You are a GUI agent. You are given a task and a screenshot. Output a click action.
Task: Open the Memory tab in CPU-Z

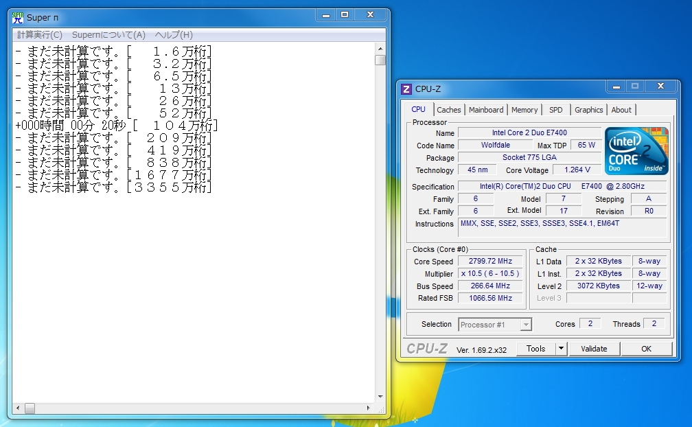click(524, 110)
